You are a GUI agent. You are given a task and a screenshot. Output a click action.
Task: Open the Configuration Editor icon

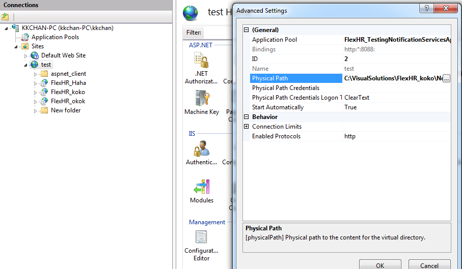201,236
